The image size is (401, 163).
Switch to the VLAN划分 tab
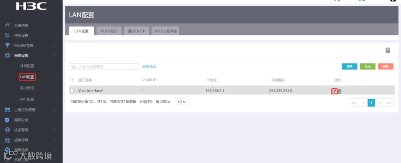[x=109, y=31]
